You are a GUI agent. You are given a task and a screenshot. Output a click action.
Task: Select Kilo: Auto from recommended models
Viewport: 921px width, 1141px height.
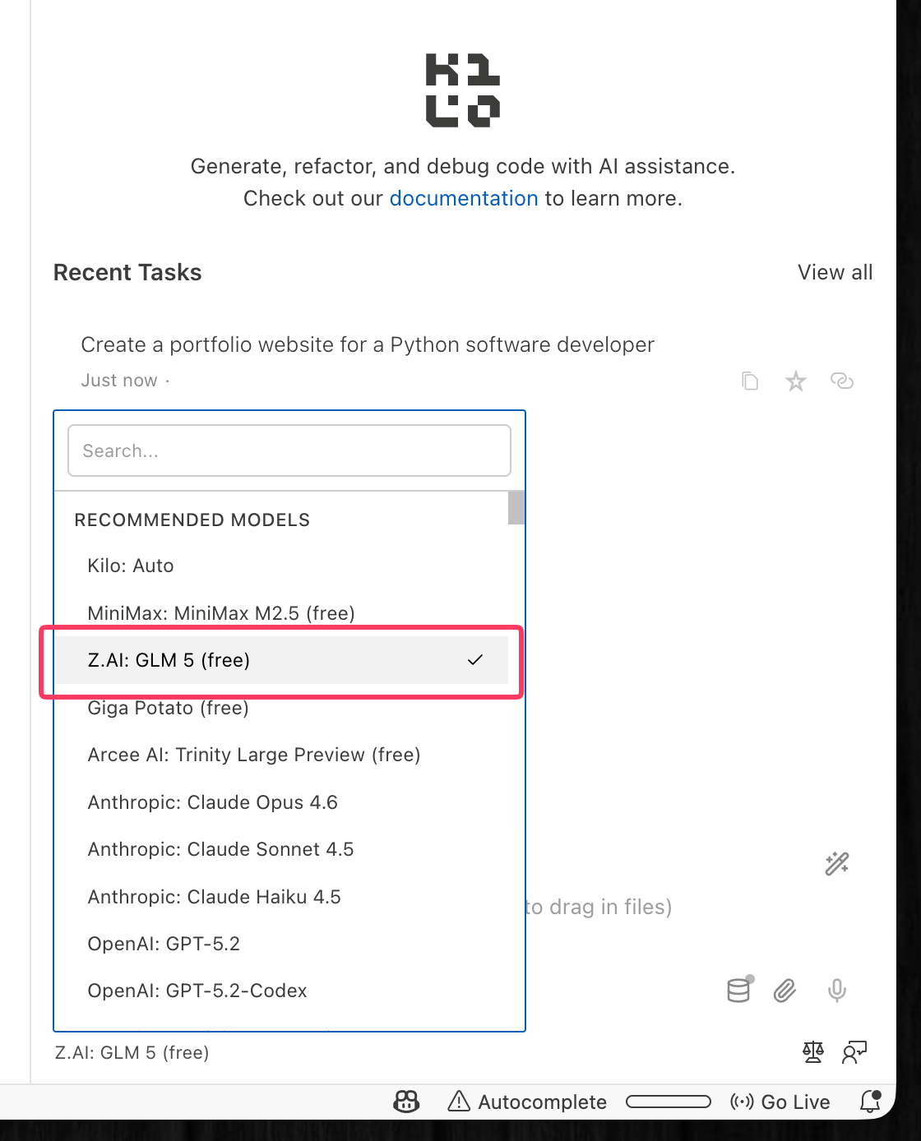[131, 566]
